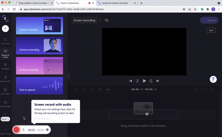The image size is (222, 137).
Task: Play the preview video
Action: point(144,81)
